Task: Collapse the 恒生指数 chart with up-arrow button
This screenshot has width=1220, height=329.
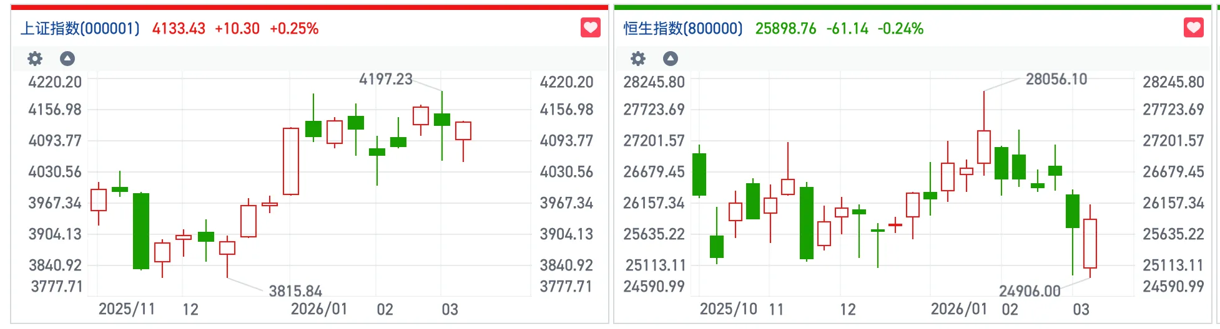Action: click(671, 59)
